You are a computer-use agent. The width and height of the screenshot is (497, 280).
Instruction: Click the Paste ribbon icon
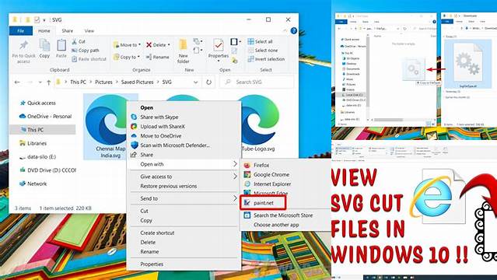coord(61,48)
